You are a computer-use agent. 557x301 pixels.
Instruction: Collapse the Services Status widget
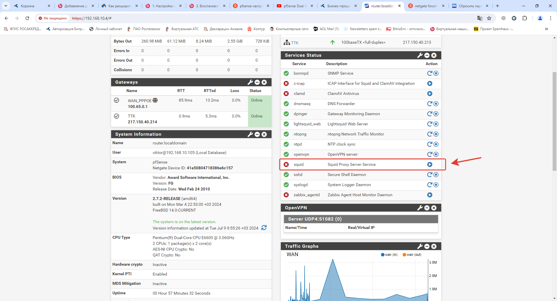click(427, 55)
